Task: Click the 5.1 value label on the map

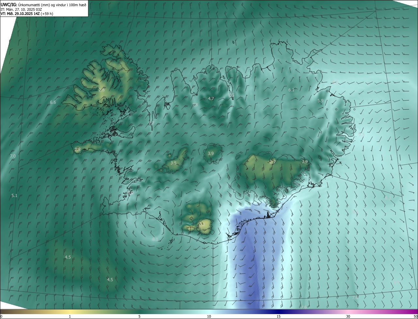Action: pos(14,196)
